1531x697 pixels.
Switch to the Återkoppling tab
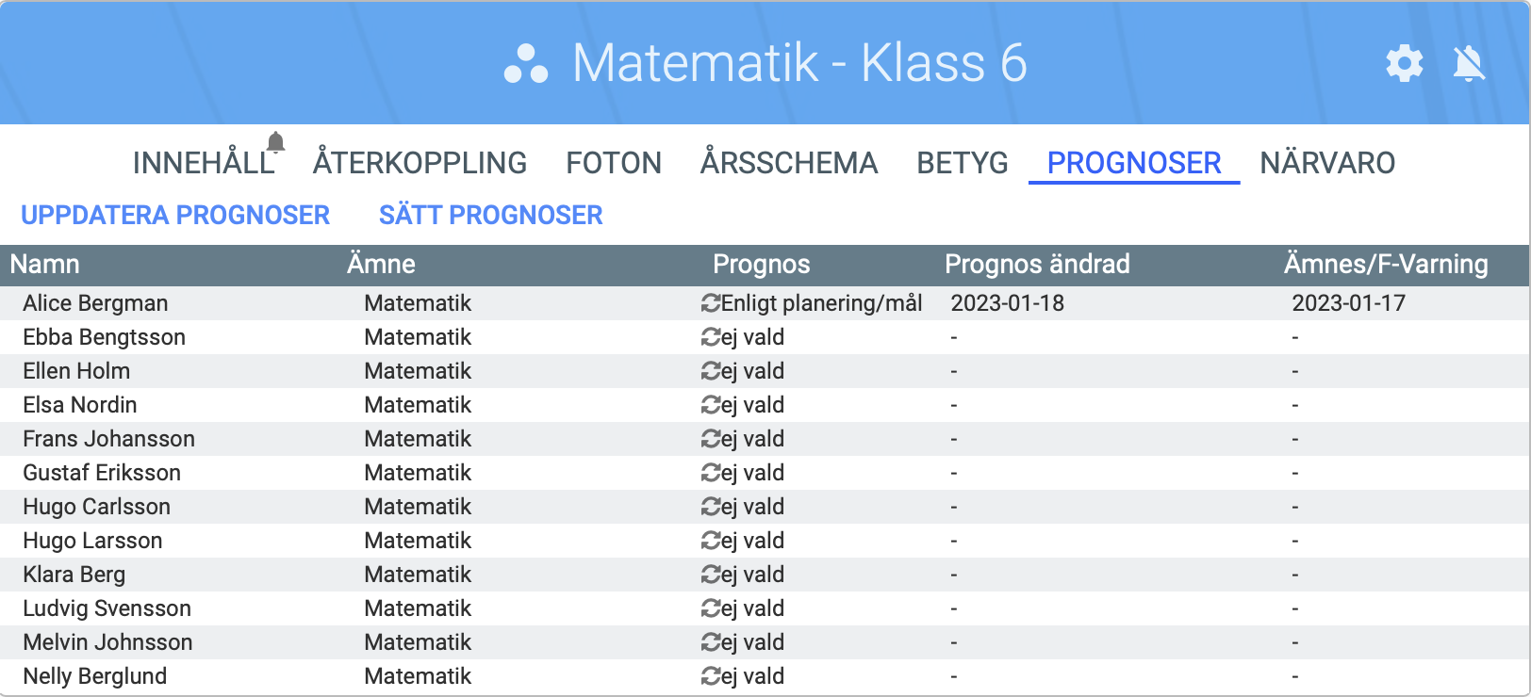(x=420, y=163)
